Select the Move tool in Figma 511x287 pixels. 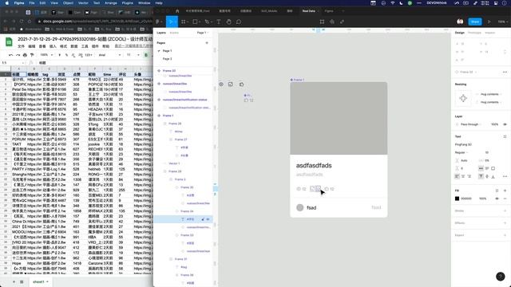170,22
